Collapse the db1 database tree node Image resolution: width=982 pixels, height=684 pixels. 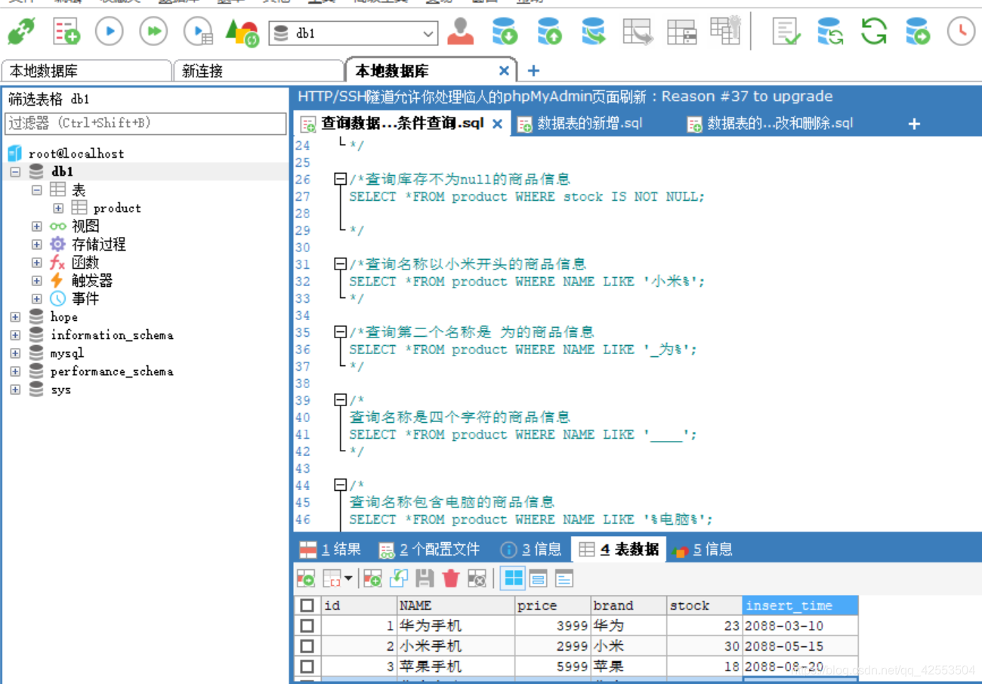click(x=14, y=171)
